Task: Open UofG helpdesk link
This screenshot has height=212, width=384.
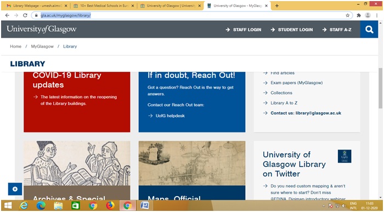Action: pyautogui.click(x=170, y=116)
